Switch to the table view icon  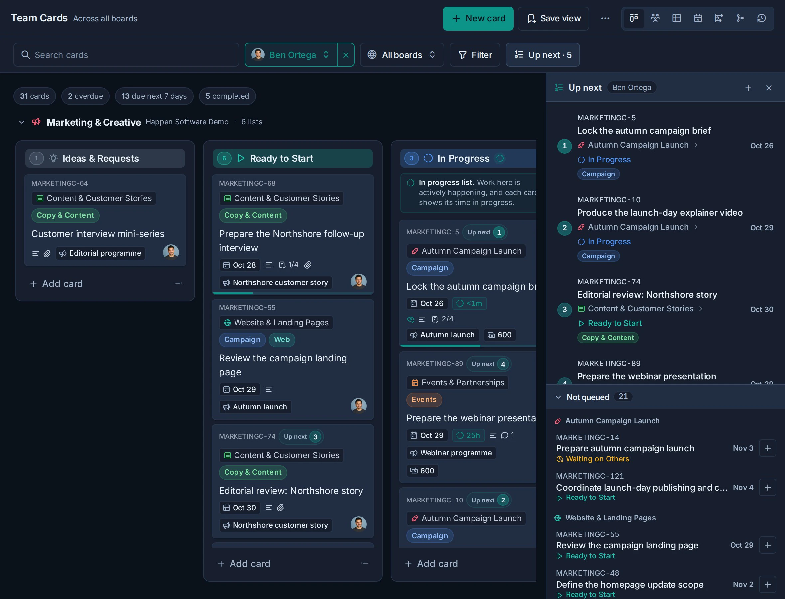(676, 18)
